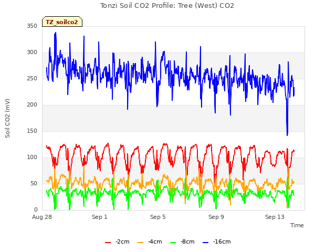Click the Sep 13 x-axis tick label
Image resolution: width=336 pixels, height=252 pixels.
click(x=275, y=217)
